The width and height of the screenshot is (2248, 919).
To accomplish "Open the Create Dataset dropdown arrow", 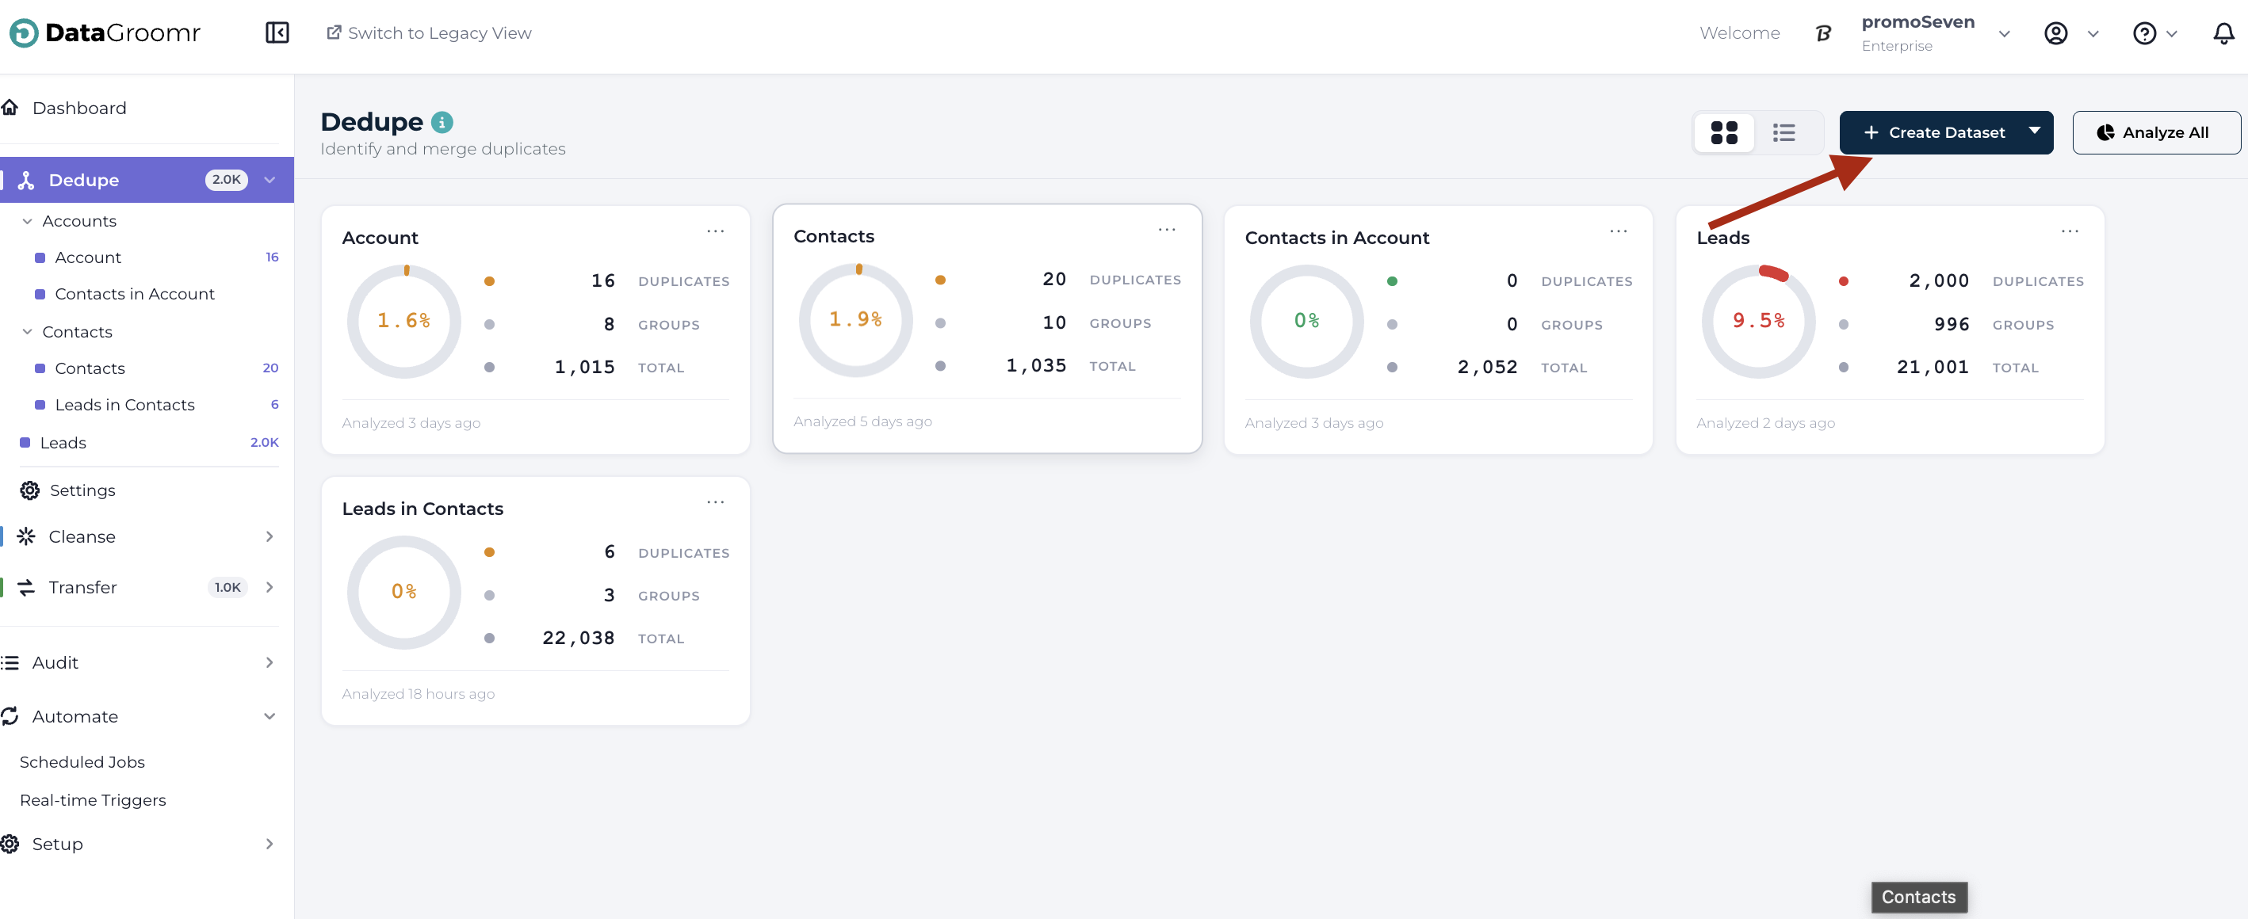I will point(2034,131).
